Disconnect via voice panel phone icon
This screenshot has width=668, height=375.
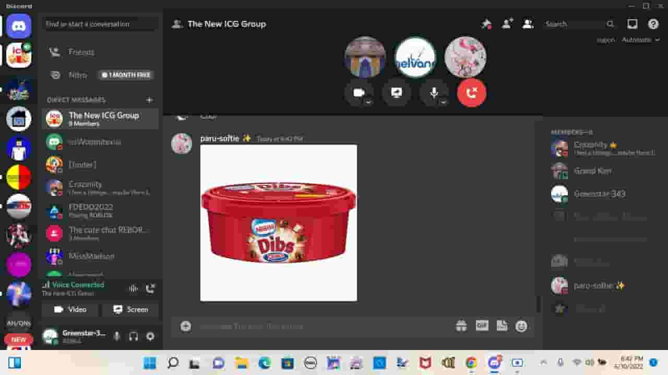pos(150,289)
